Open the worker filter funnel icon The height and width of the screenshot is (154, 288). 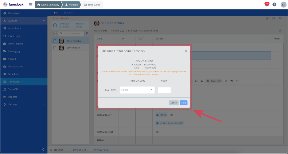pyautogui.click(x=87, y=34)
